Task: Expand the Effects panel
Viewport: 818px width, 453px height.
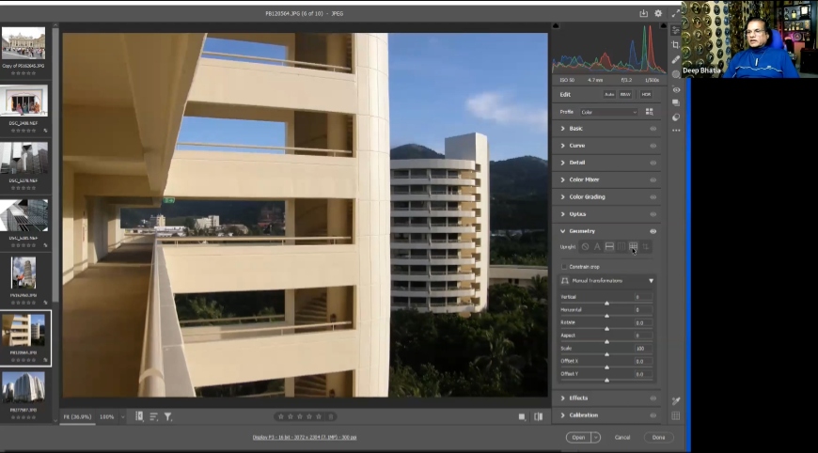Action: coord(578,398)
